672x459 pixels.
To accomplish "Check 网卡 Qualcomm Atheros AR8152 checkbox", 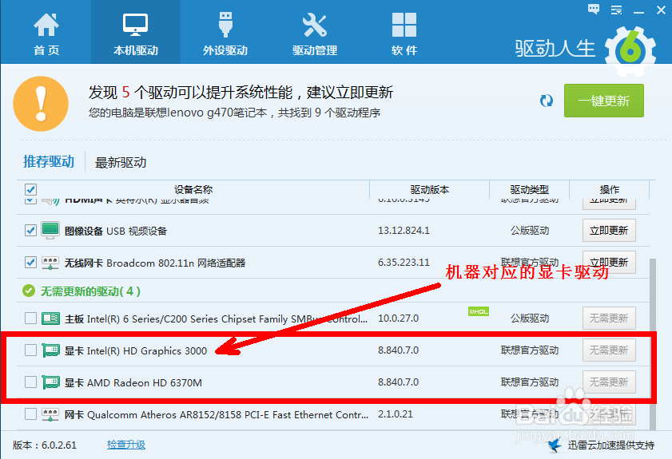I will point(30,414).
